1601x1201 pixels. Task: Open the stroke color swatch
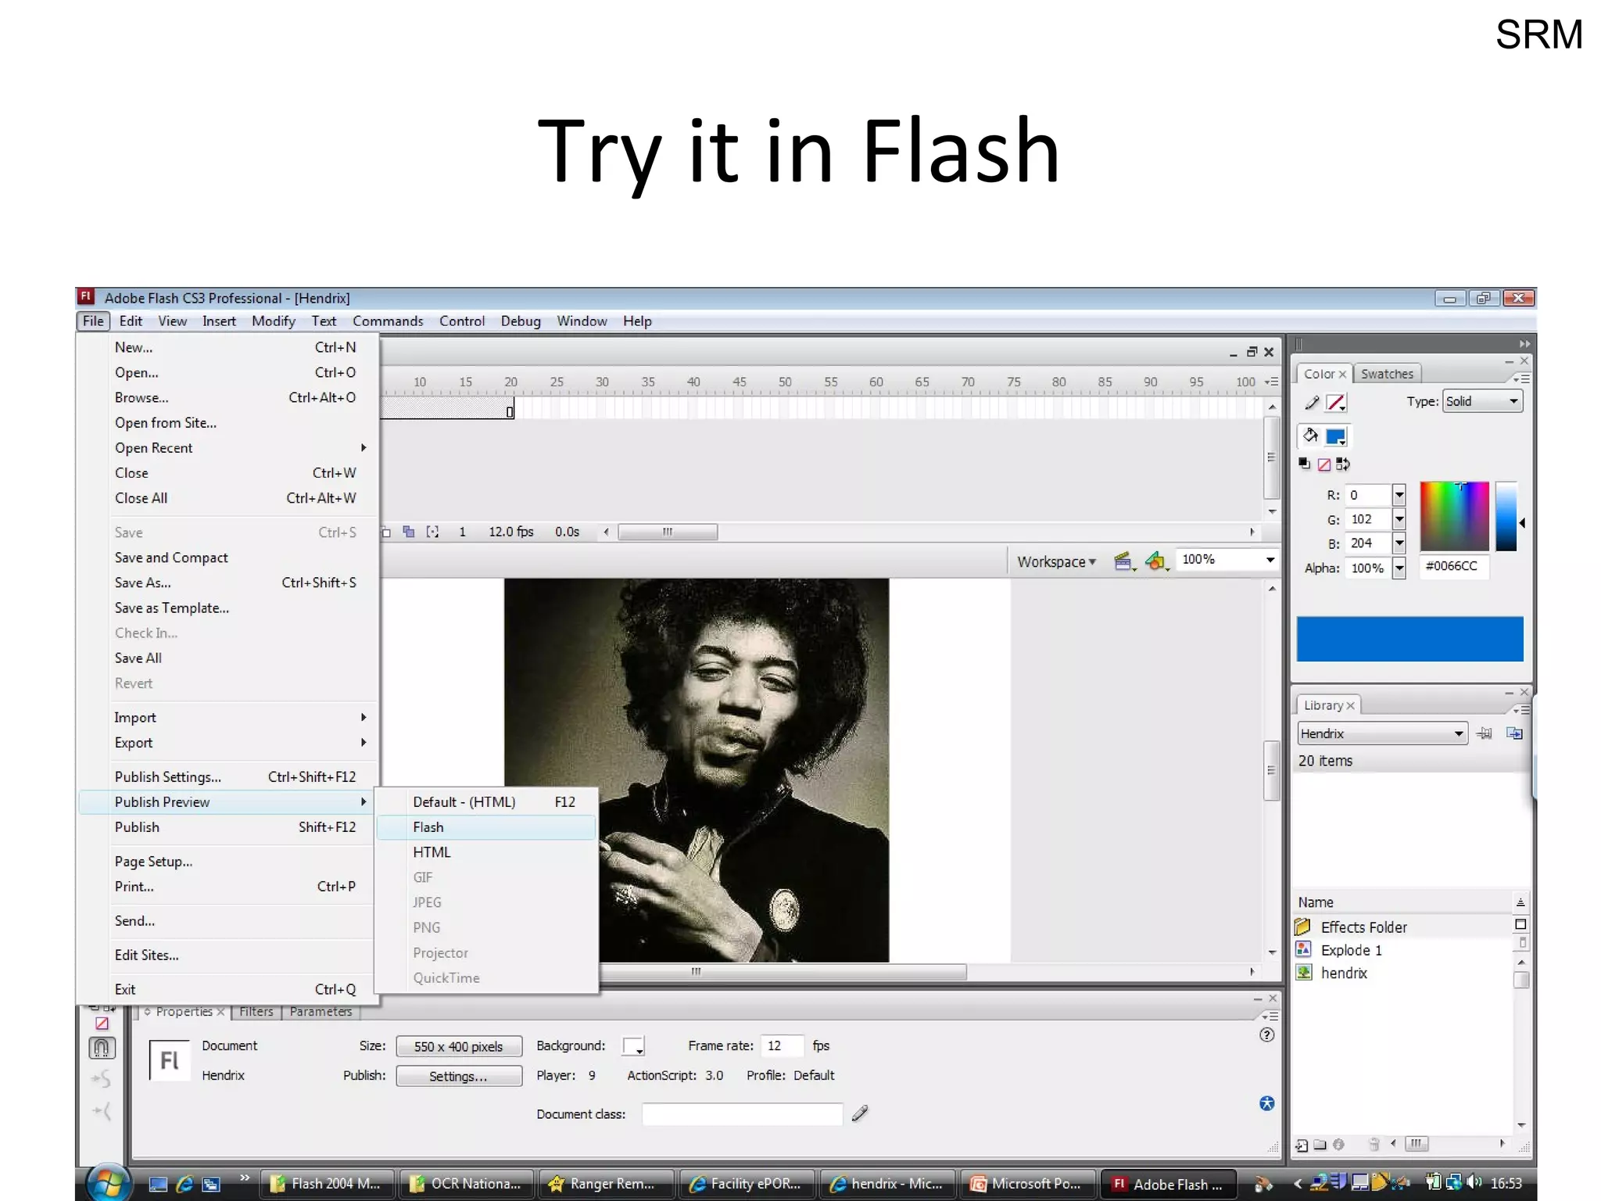(x=1336, y=403)
